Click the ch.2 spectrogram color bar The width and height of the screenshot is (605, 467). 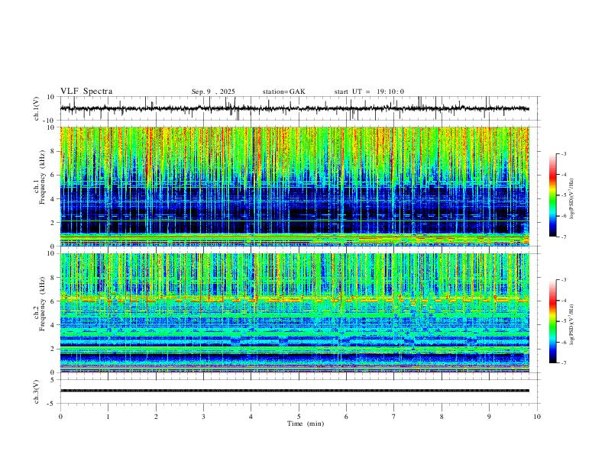553,321
